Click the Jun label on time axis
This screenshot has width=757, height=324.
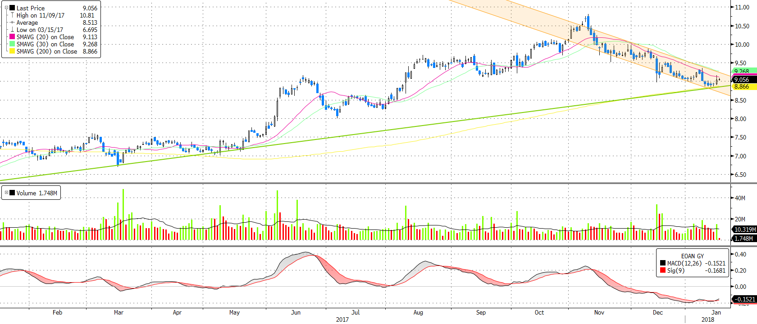tap(296, 312)
